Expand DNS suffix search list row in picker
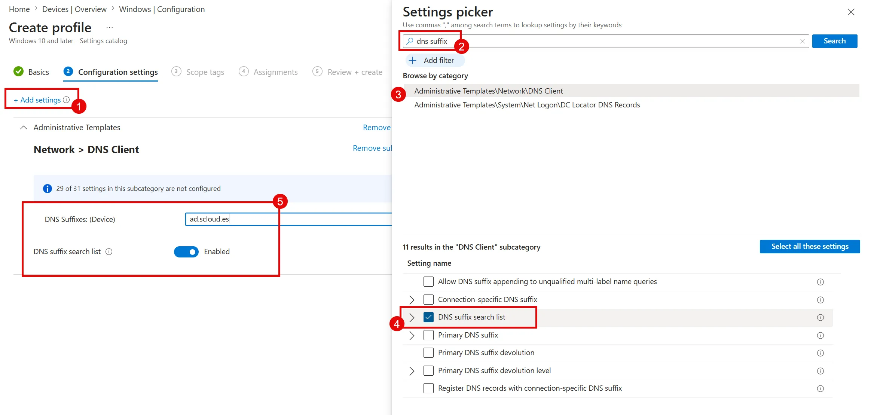Viewport: 871px width, 415px height. tap(412, 317)
